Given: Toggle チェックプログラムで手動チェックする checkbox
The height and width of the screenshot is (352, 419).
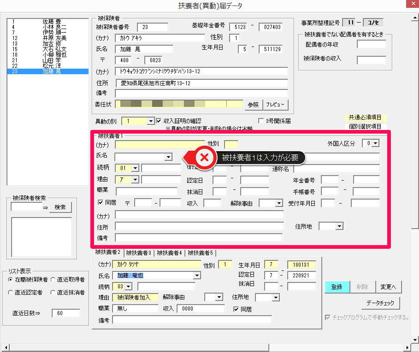Looking at the screenshot, I should click(328, 317).
